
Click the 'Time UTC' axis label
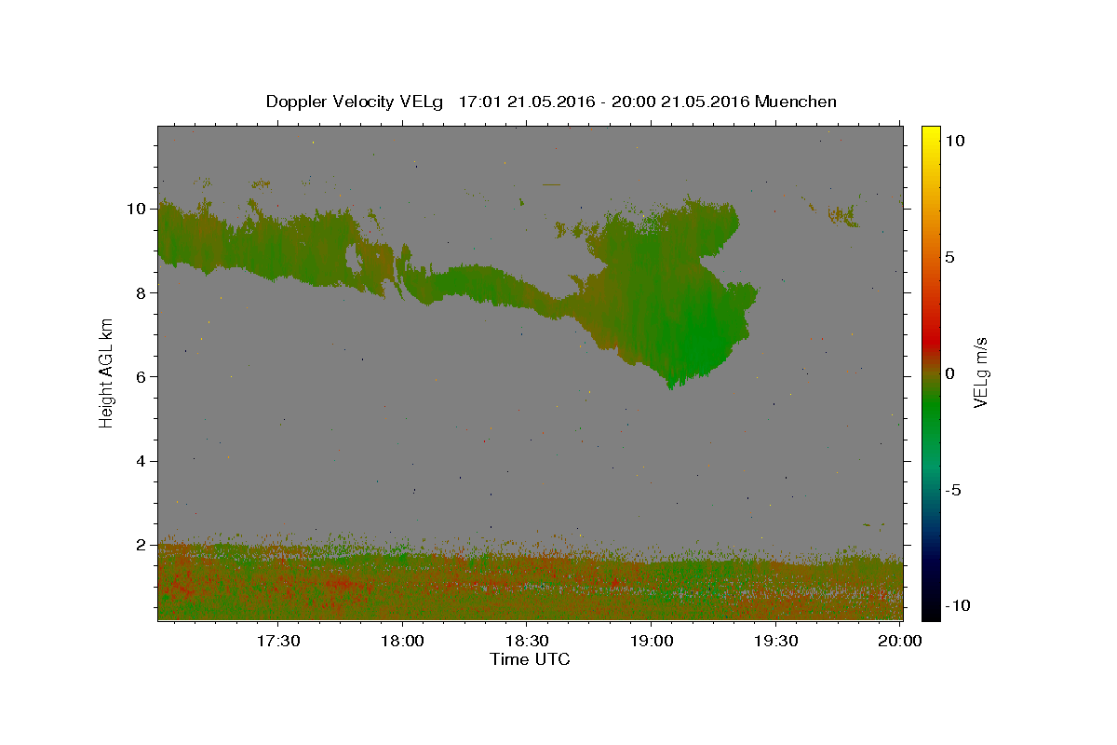point(530,659)
